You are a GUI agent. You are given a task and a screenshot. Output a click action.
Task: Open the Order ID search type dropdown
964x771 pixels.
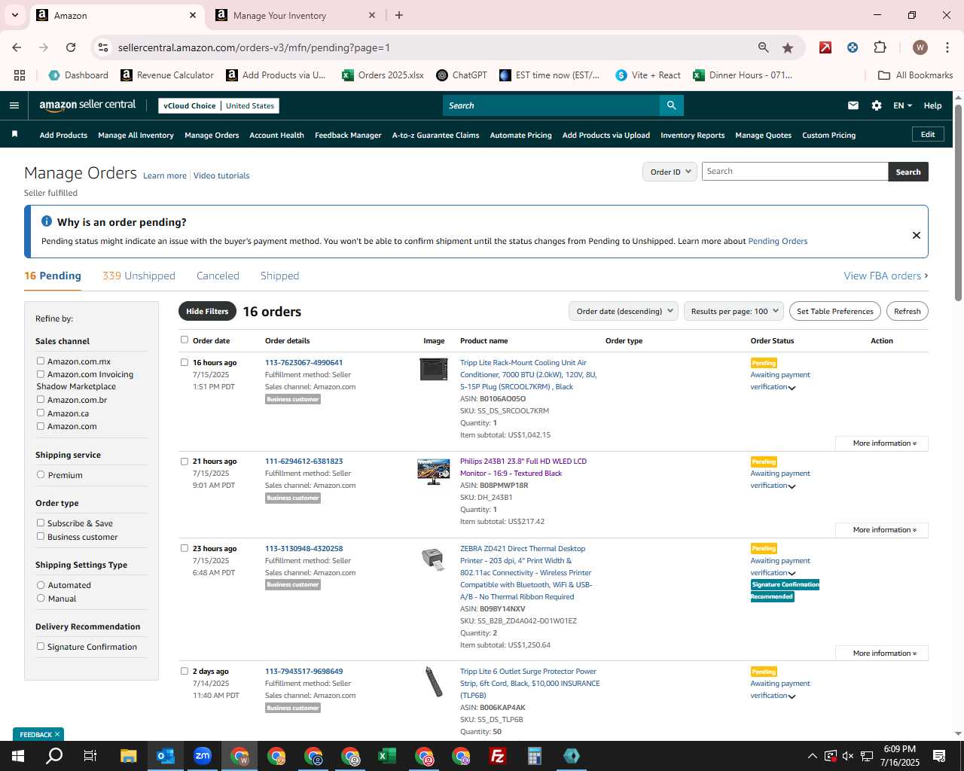[670, 172]
